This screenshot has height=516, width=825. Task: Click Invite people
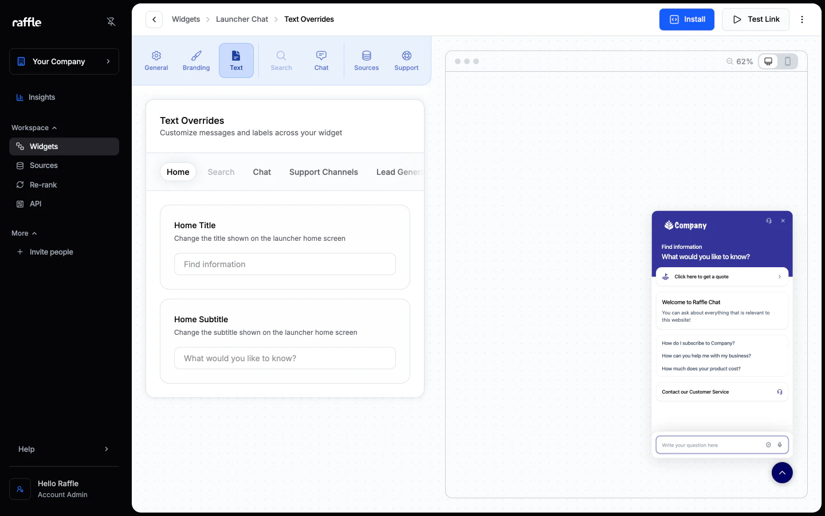pyautogui.click(x=64, y=252)
